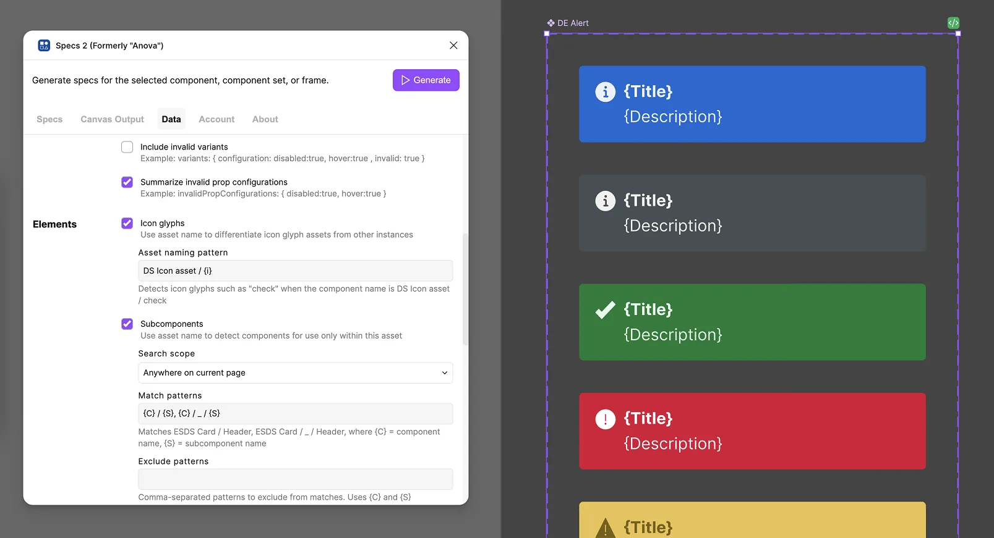The width and height of the screenshot is (994, 538).
Task: Click {Description} text in the green alert
Action: point(673,335)
